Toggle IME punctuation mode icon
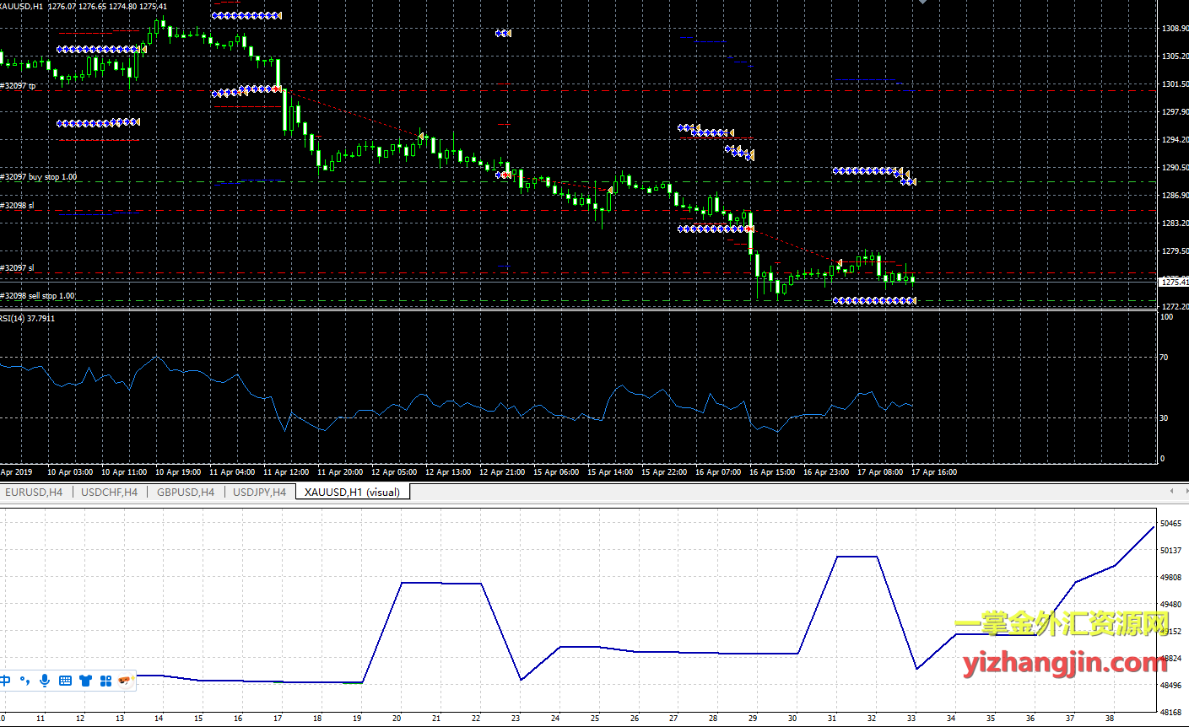This screenshot has height=727, width=1189. pyautogui.click(x=24, y=680)
